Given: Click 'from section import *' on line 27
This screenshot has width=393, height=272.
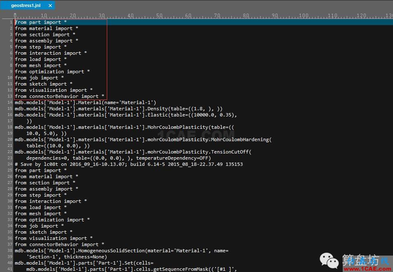Looking at the screenshot, I should point(45,183).
